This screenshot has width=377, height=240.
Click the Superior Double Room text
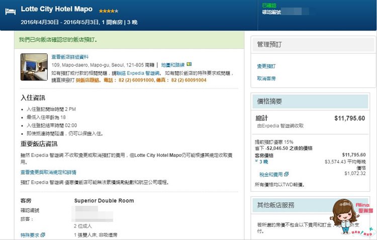[104, 201]
